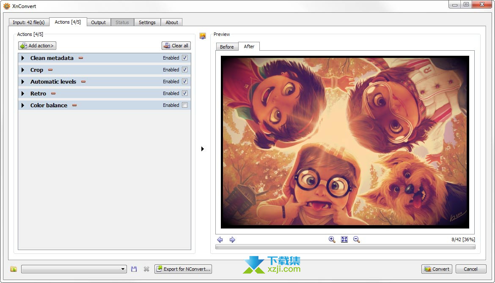Zoom in on the preview
The height and width of the screenshot is (283, 495).
tap(332, 239)
